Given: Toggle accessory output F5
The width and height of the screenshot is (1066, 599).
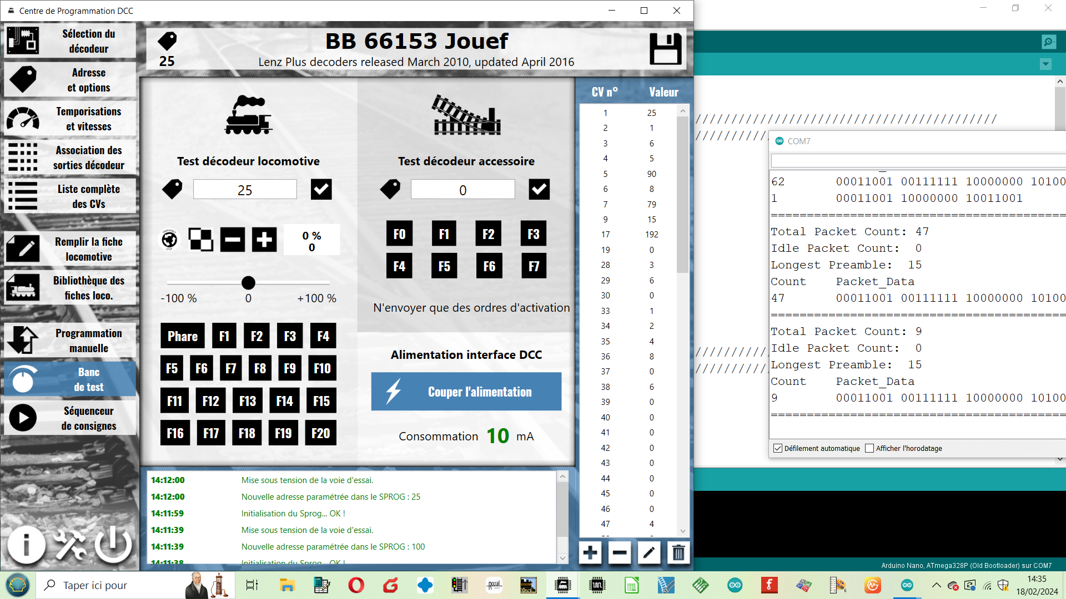Looking at the screenshot, I should (444, 266).
